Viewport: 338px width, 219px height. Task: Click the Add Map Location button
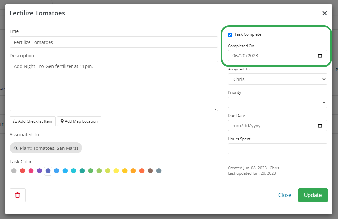[x=79, y=121]
